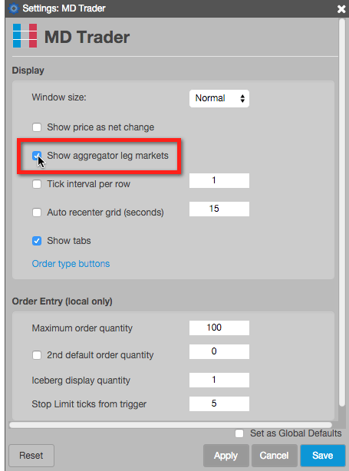
Task: Click the blue Save button
Action: (323, 456)
